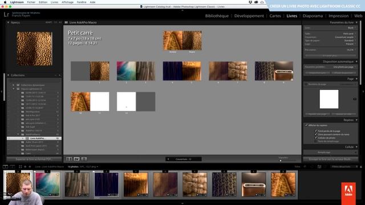The width and height of the screenshot is (365, 205).
Task: Go back with filmstrip left arrow
Action: click(25, 167)
